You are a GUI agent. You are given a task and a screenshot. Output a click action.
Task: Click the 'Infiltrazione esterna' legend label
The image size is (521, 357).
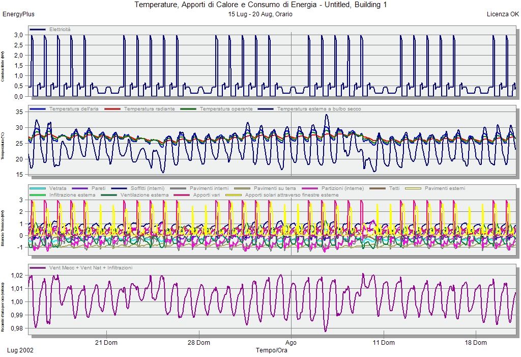pyautogui.click(x=72, y=195)
